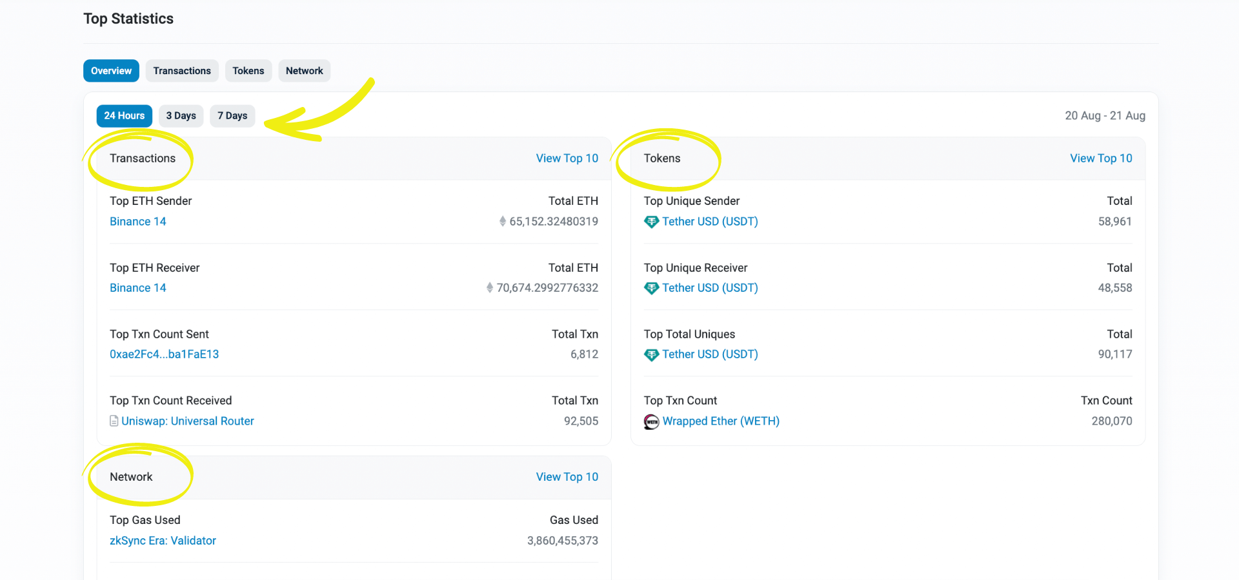This screenshot has height=580, width=1239.
Task: View Top 10 in Network section
Action: (x=567, y=477)
